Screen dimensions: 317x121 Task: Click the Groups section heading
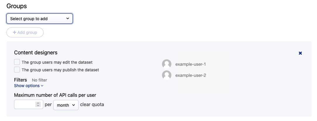(x=17, y=6)
